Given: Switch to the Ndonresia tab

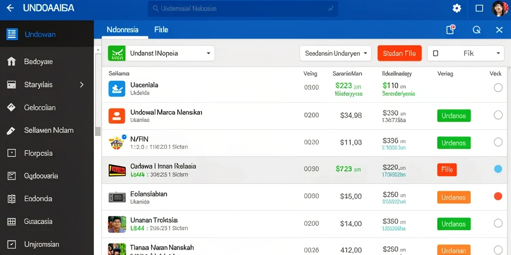Looking at the screenshot, I should click(123, 29).
